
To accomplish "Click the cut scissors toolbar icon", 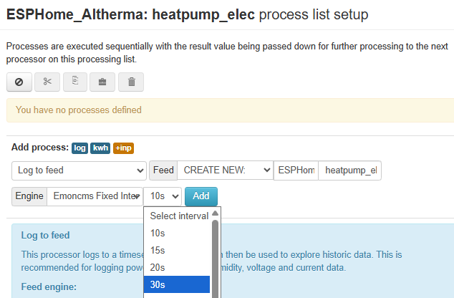I will pyautogui.click(x=47, y=82).
